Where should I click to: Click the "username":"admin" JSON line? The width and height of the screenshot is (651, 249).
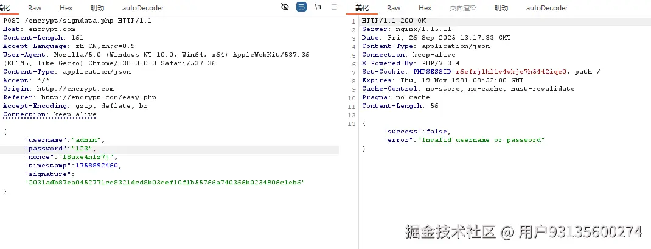tap(64, 140)
